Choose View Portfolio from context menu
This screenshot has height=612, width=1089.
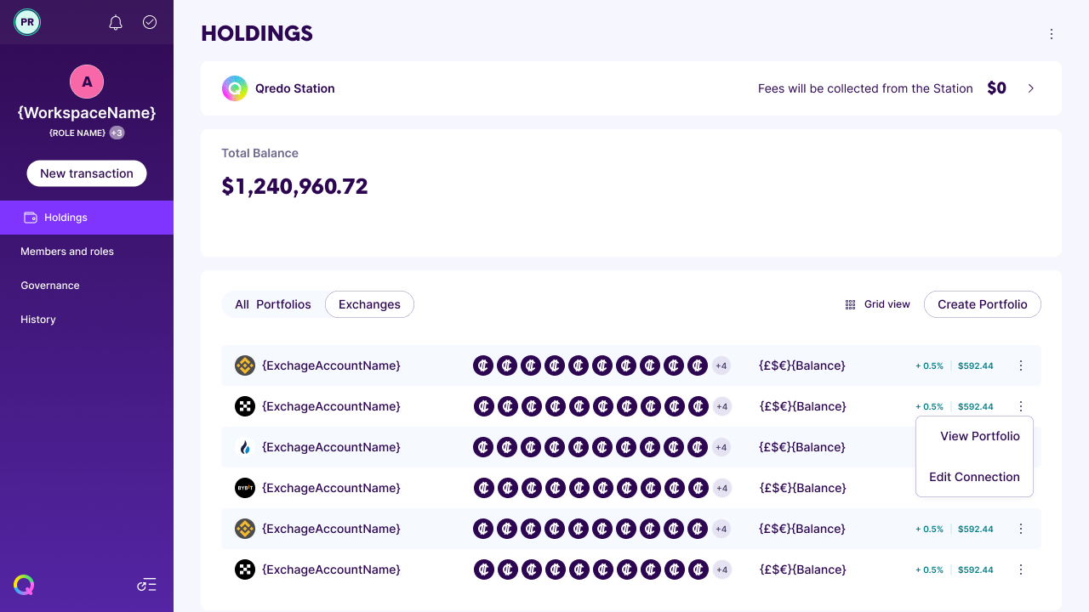pyautogui.click(x=979, y=436)
